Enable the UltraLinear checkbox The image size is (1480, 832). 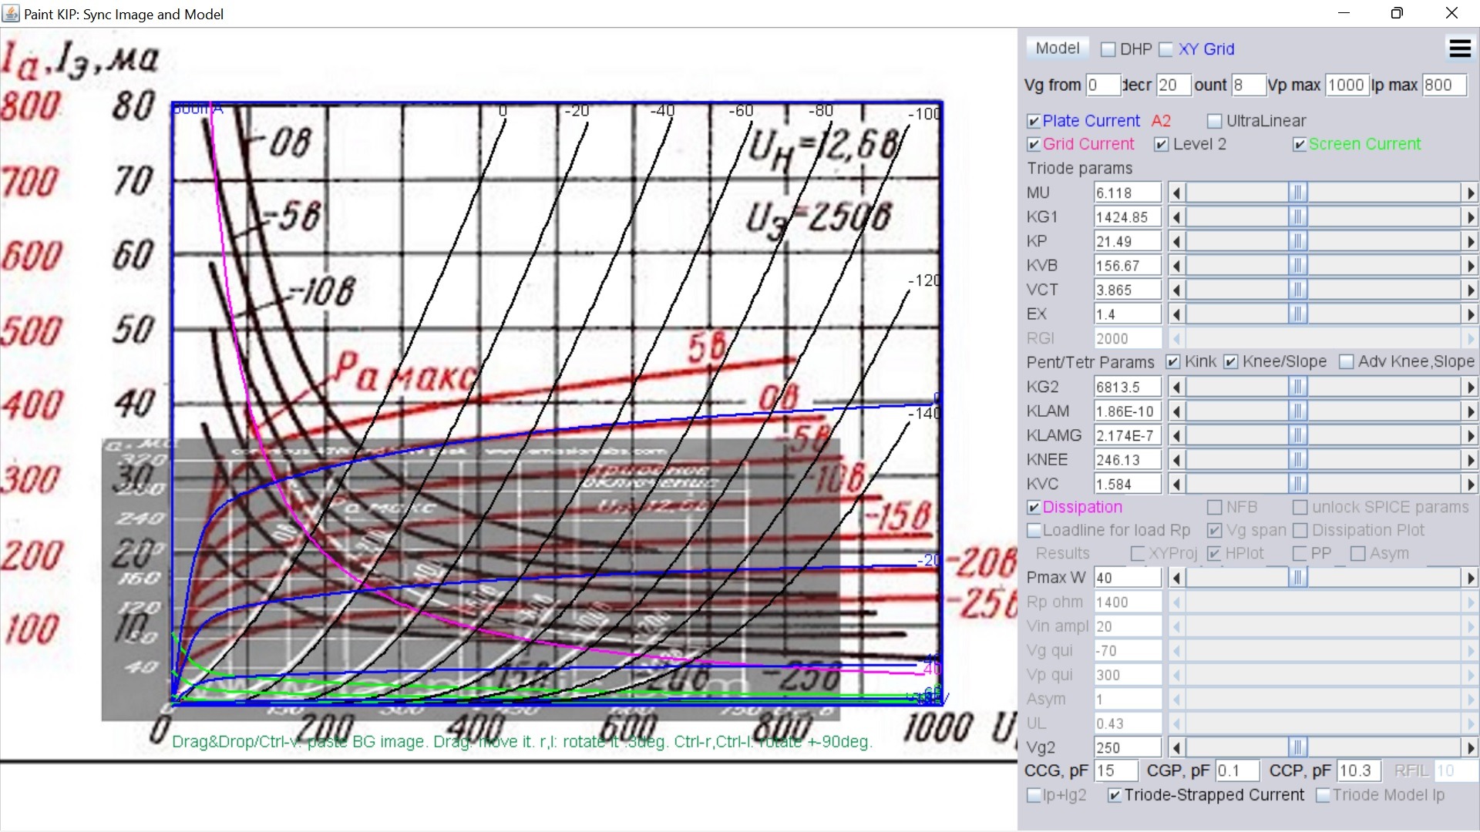1215,121
